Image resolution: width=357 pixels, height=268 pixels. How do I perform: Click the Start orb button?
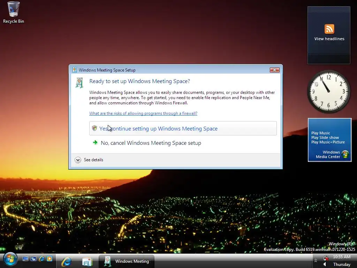coord(10,259)
